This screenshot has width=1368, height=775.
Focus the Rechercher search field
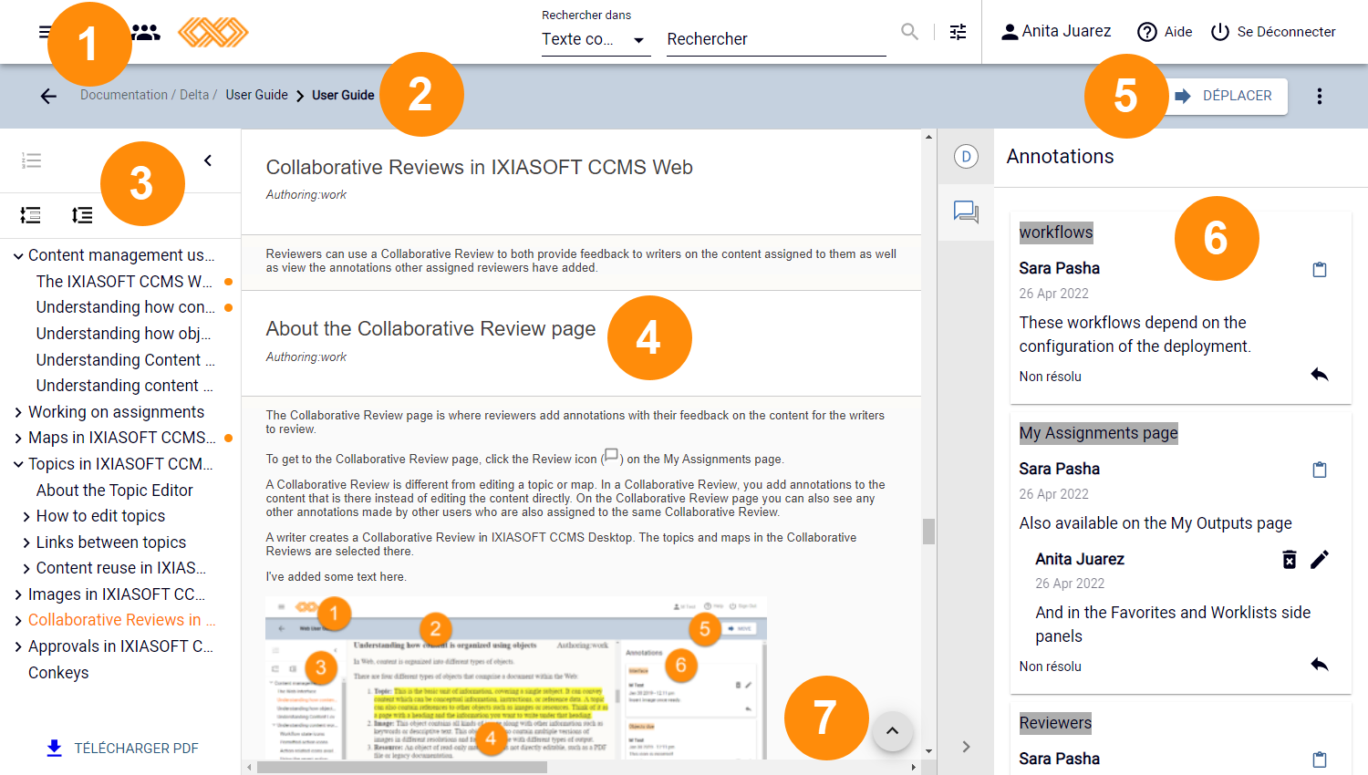coord(776,39)
